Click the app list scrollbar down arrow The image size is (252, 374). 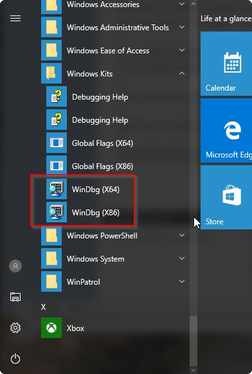194,370
